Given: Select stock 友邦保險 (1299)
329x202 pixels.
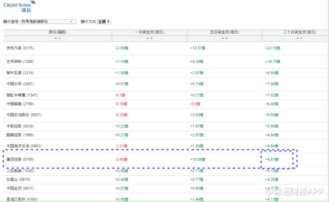Looking at the screenshot, I should [x=20, y=61].
